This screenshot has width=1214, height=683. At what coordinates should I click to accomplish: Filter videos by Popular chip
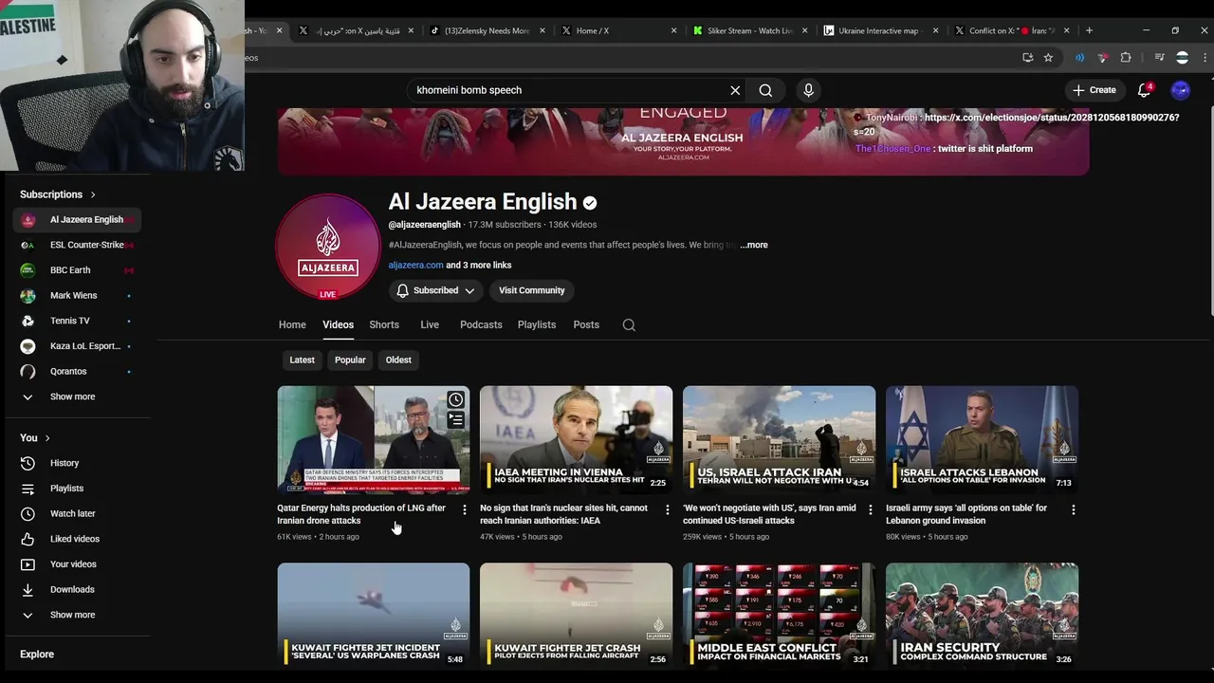350,360
